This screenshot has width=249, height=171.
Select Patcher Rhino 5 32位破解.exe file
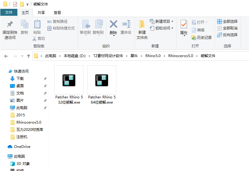point(69,85)
